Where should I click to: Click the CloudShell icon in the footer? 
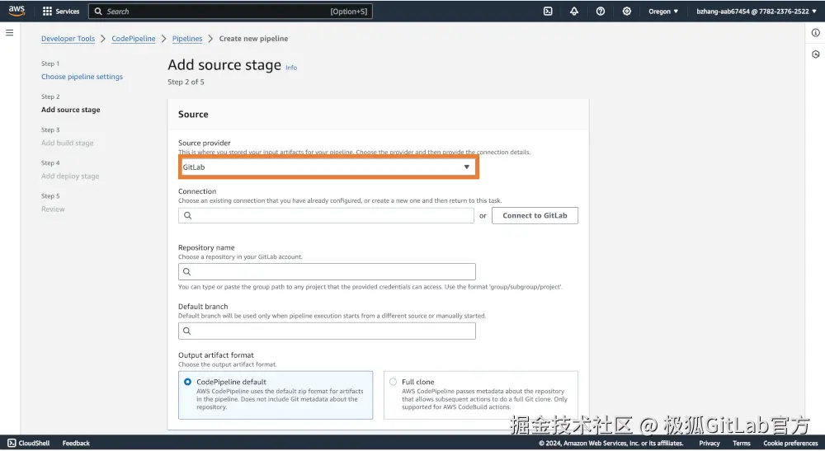point(12,443)
